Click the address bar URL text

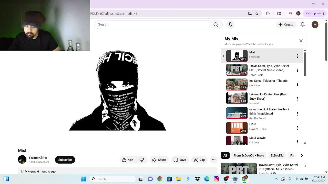coord(114,14)
